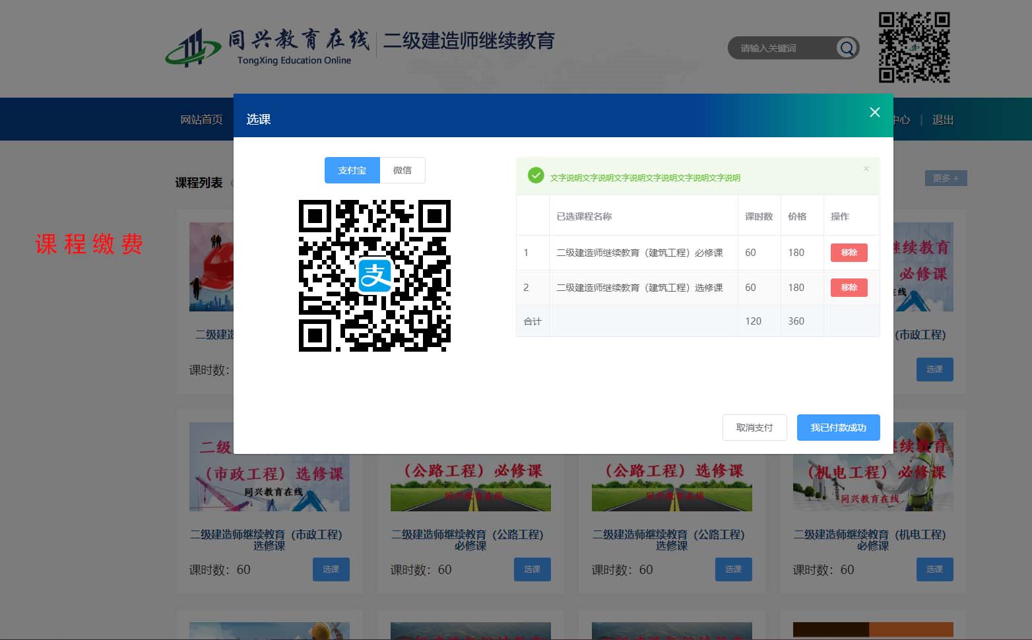Click the 课程列表 section heading
This screenshot has width=1032, height=640.
[x=199, y=183]
